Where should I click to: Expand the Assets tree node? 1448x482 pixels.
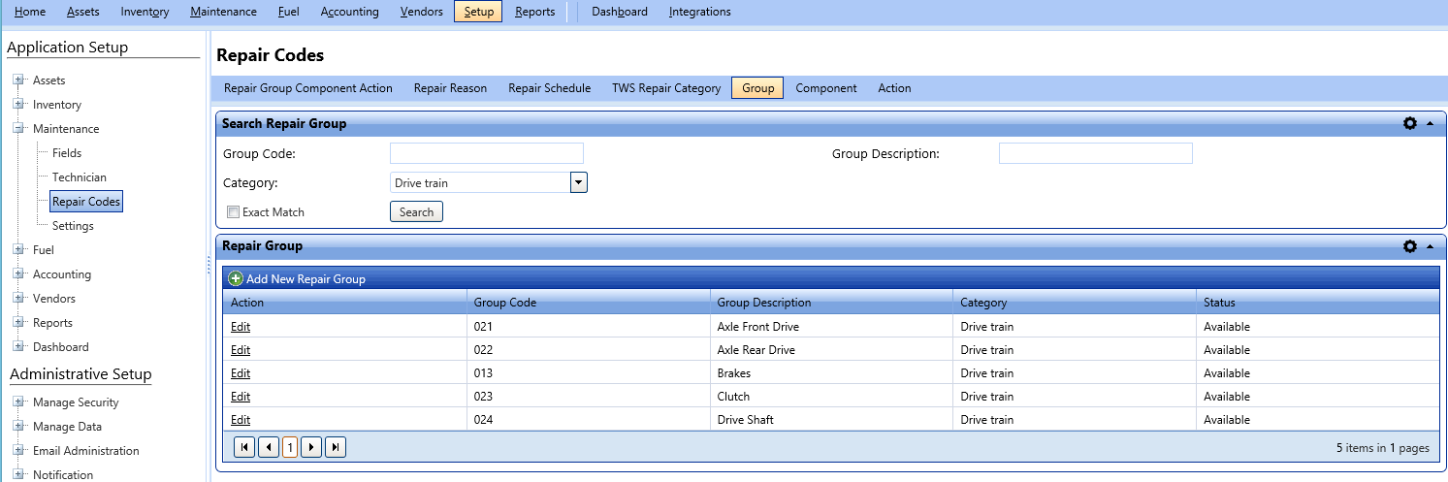click(18, 80)
